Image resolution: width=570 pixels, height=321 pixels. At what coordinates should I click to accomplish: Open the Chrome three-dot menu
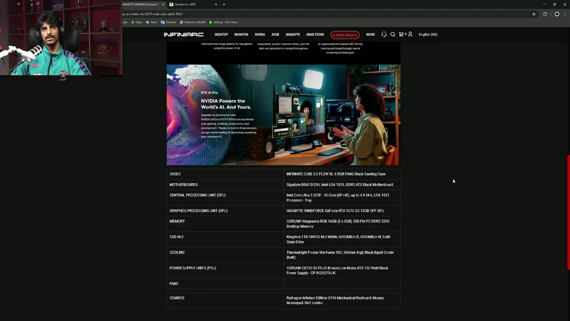pos(565,14)
